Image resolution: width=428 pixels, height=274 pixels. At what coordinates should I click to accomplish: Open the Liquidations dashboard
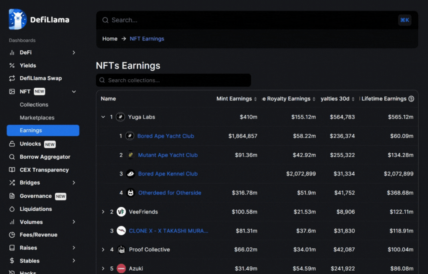(36, 209)
